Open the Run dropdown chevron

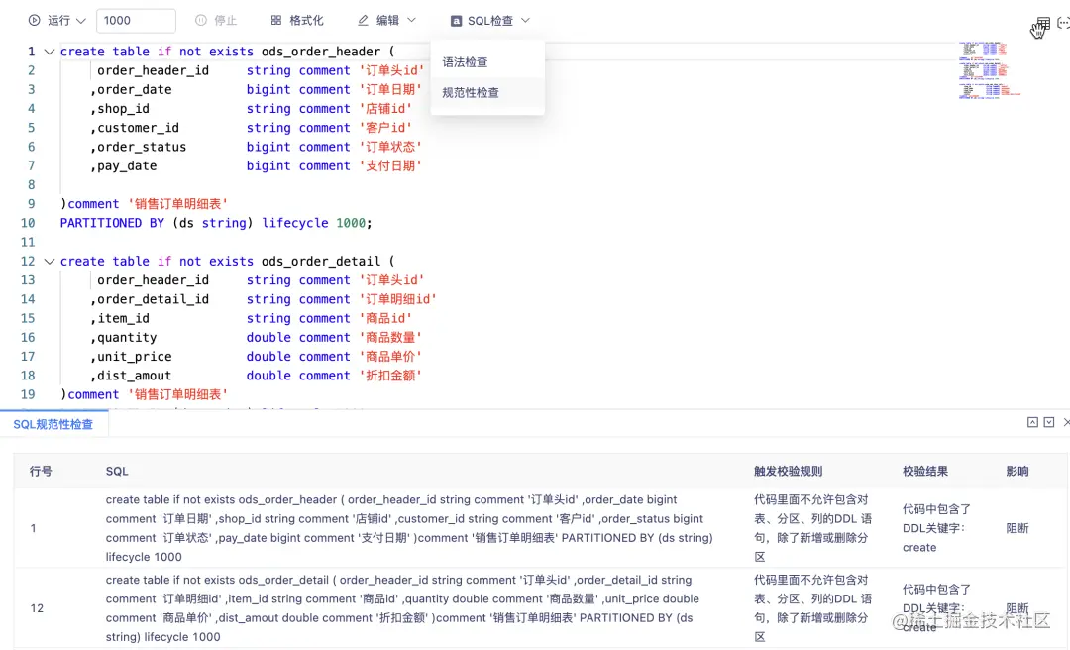click(81, 21)
